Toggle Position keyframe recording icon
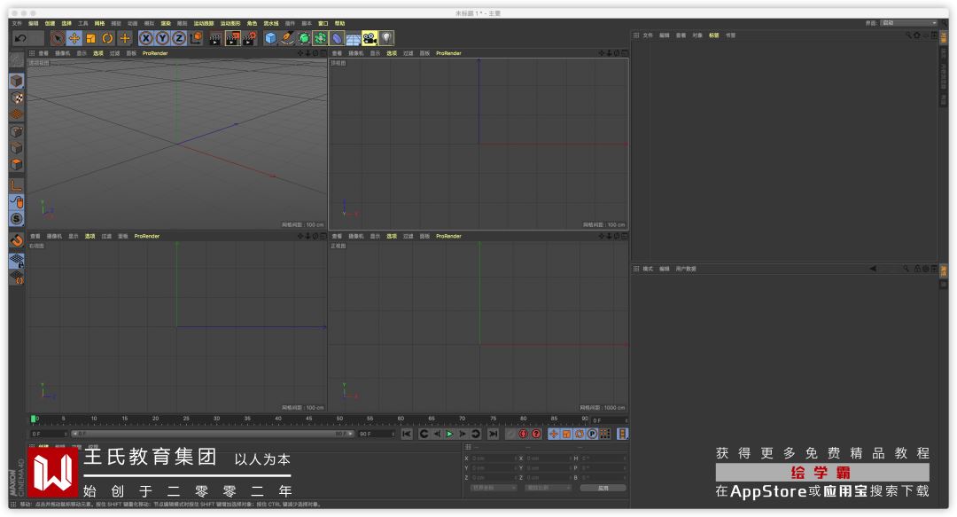The width and height of the screenshot is (957, 517). [x=554, y=434]
